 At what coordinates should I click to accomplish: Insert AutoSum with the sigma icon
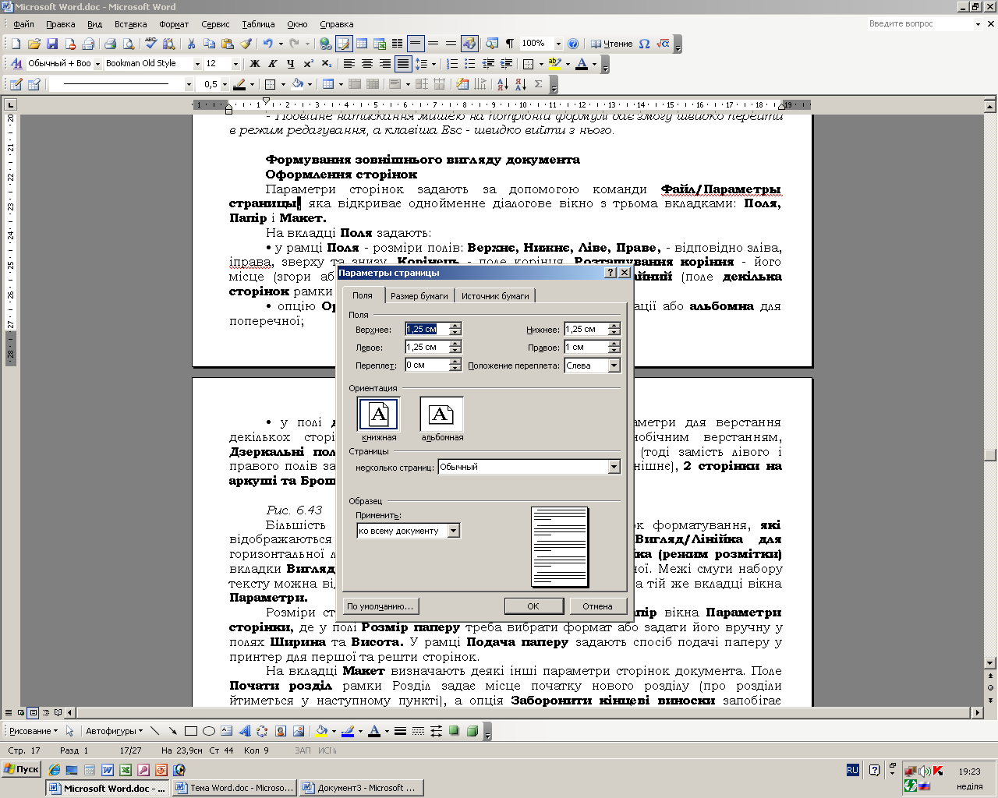538,84
